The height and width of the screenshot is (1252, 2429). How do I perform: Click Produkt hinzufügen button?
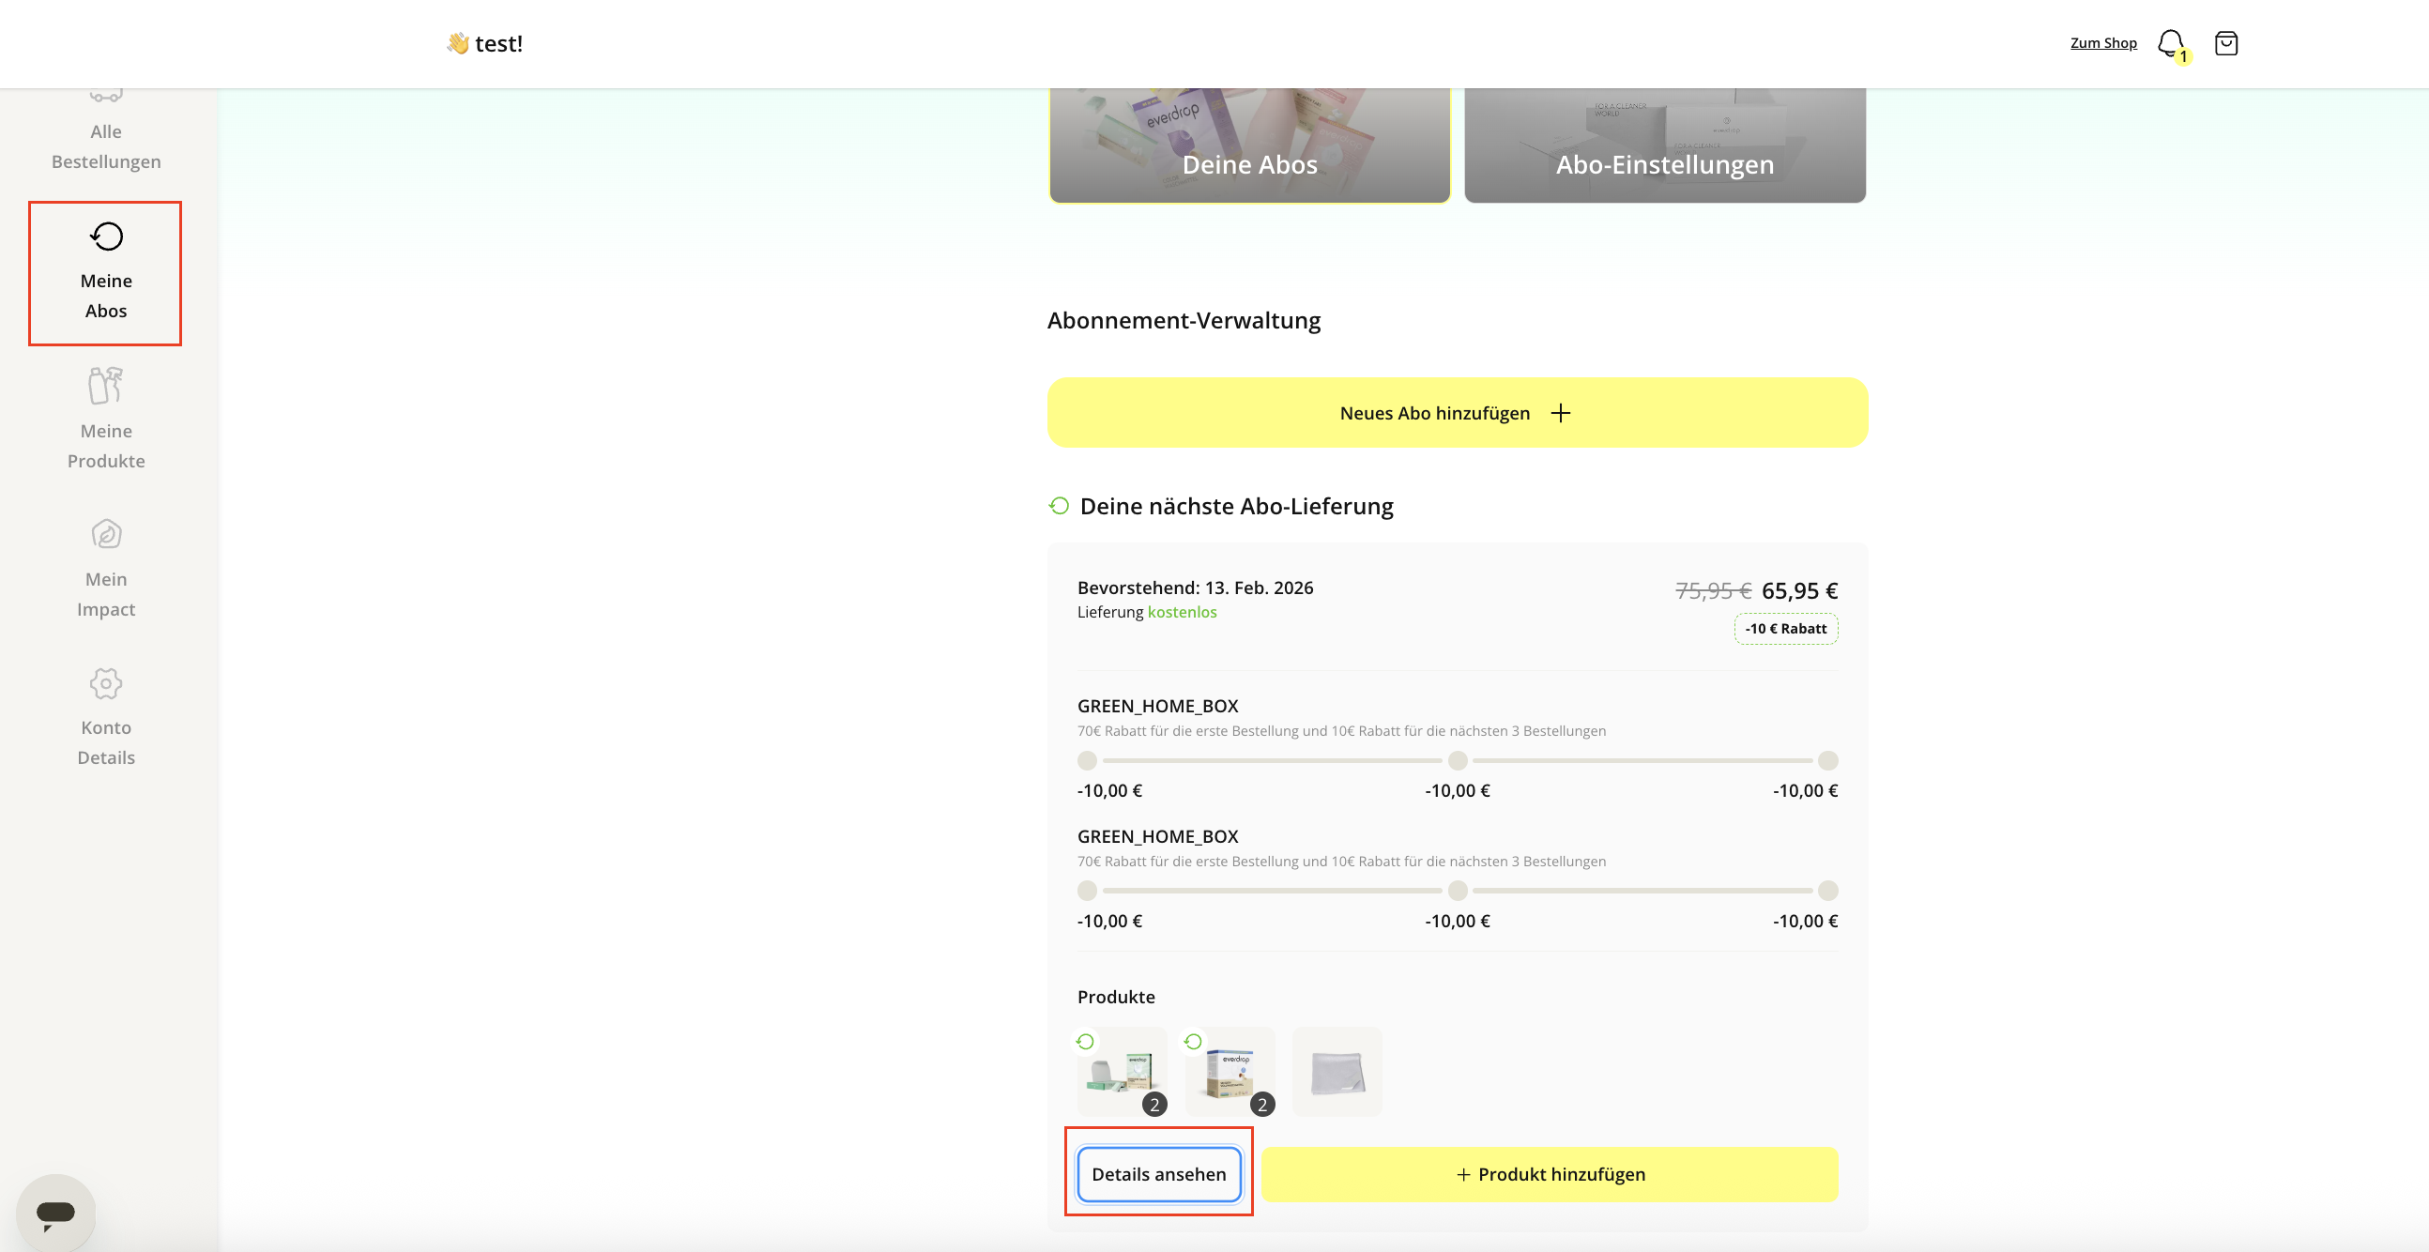tap(1550, 1174)
